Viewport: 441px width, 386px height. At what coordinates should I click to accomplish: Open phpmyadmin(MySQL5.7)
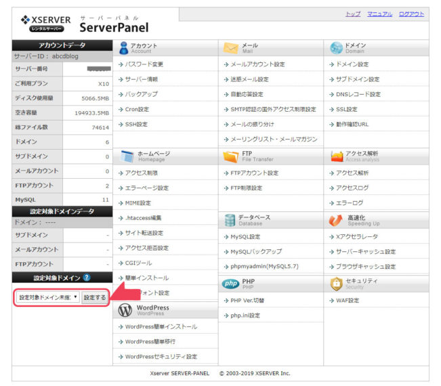[264, 267]
